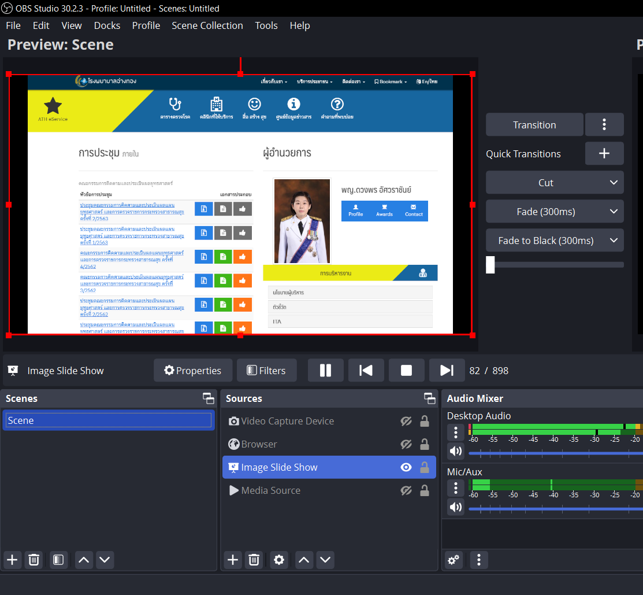Show the Browser source
The height and width of the screenshot is (595, 643).
[406, 444]
